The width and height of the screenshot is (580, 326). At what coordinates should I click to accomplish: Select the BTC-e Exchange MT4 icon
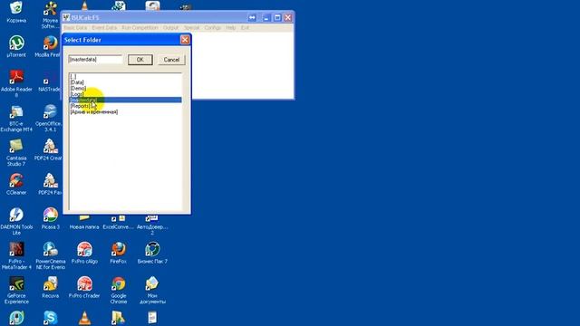pos(16,119)
